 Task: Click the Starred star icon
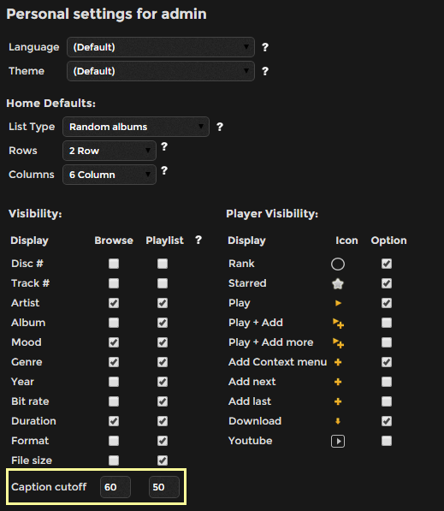point(338,283)
